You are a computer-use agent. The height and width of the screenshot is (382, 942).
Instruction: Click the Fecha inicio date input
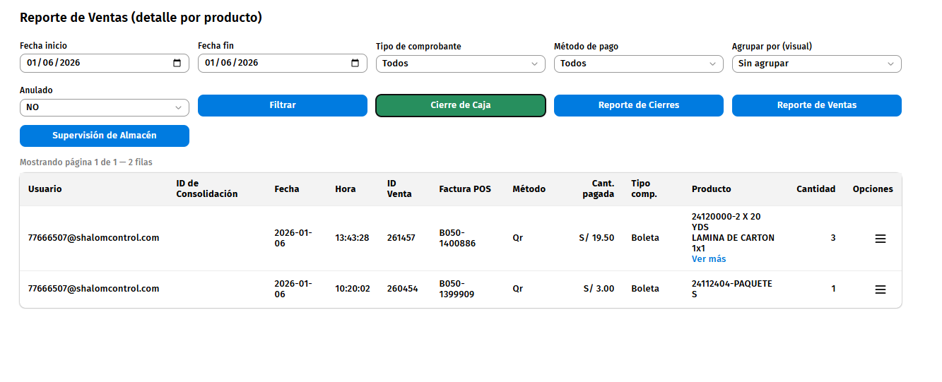(x=92, y=63)
